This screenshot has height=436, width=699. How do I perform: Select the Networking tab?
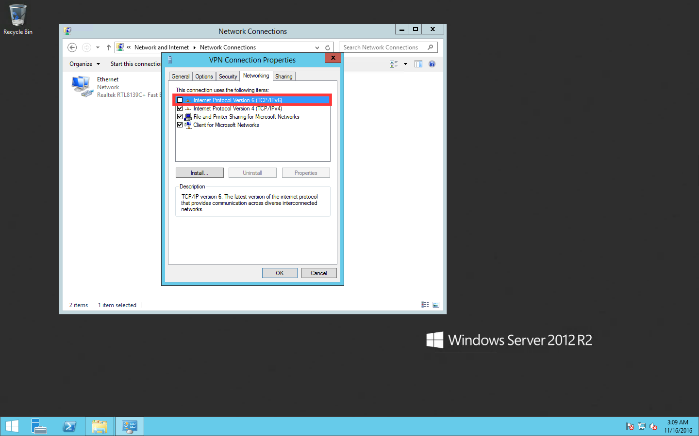pyautogui.click(x=256, y=76)
